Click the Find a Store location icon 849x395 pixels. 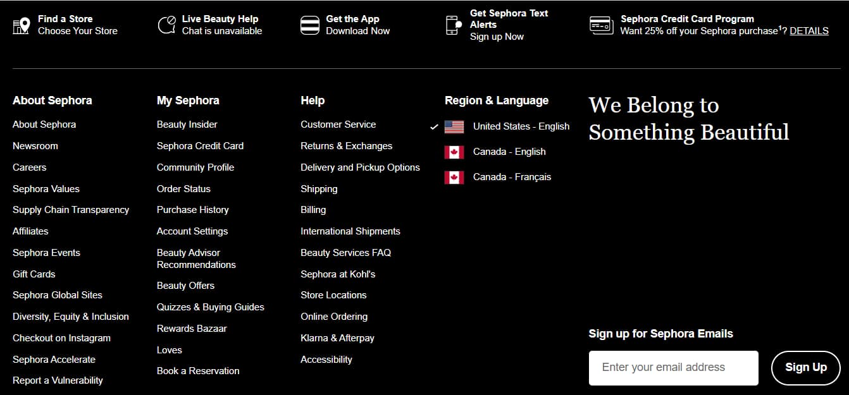coord(20,25)
